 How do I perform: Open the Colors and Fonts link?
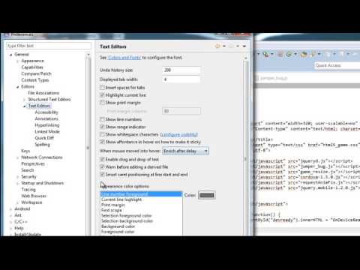coord(124,58)
